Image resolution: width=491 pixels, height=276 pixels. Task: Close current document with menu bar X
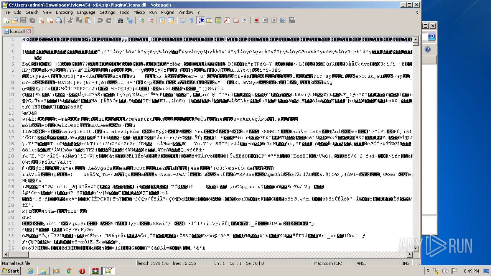(417, 12)
